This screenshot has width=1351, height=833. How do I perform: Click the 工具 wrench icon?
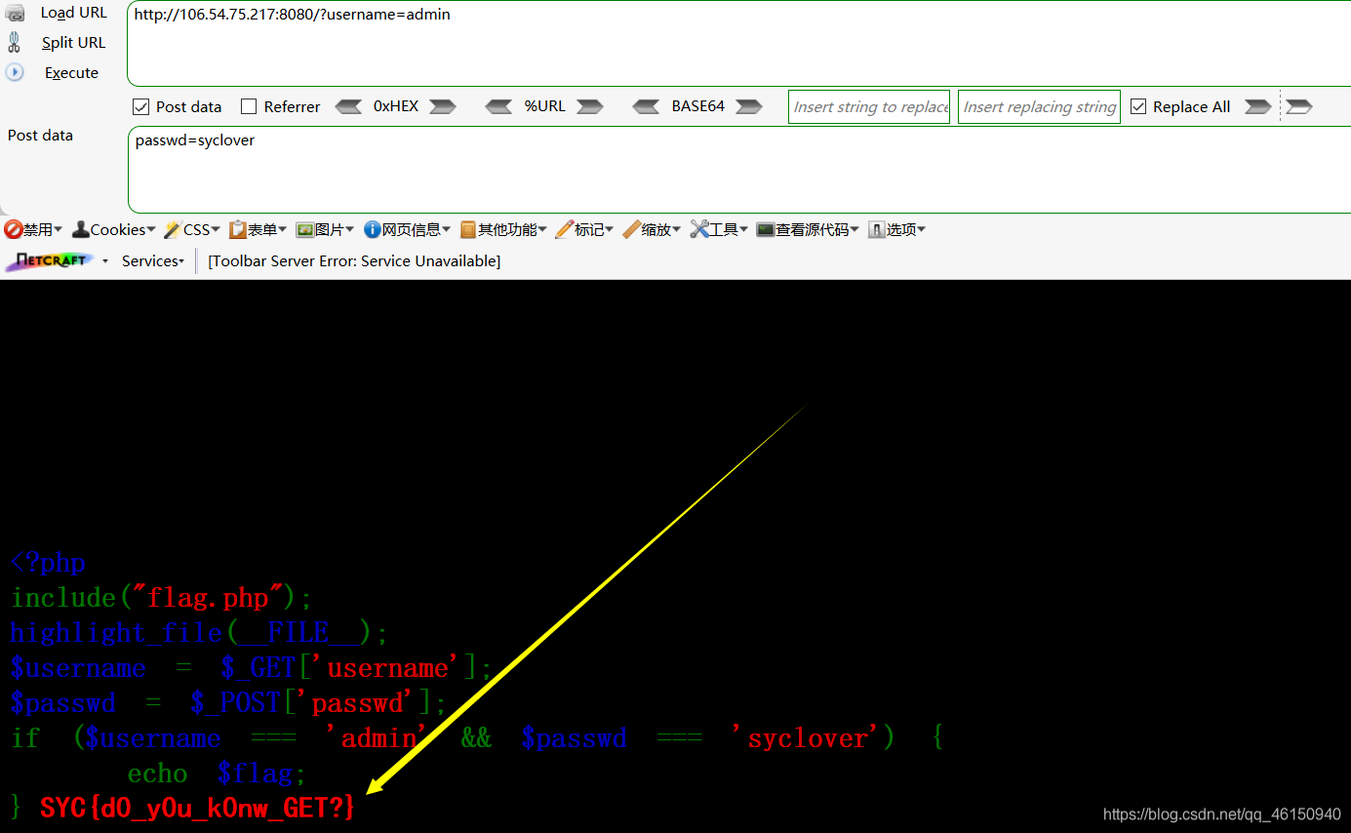tap(698, 229)
